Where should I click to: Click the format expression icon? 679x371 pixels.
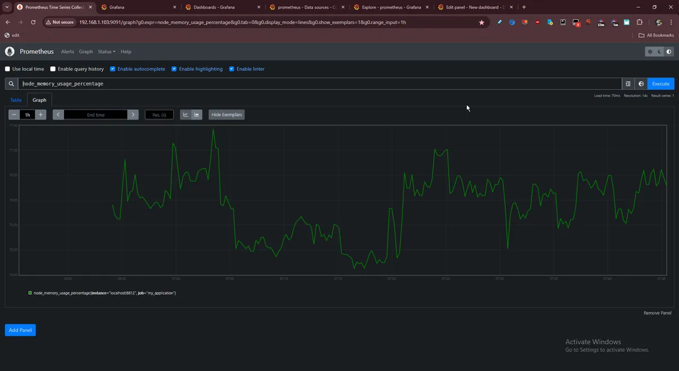pos(628,84)
